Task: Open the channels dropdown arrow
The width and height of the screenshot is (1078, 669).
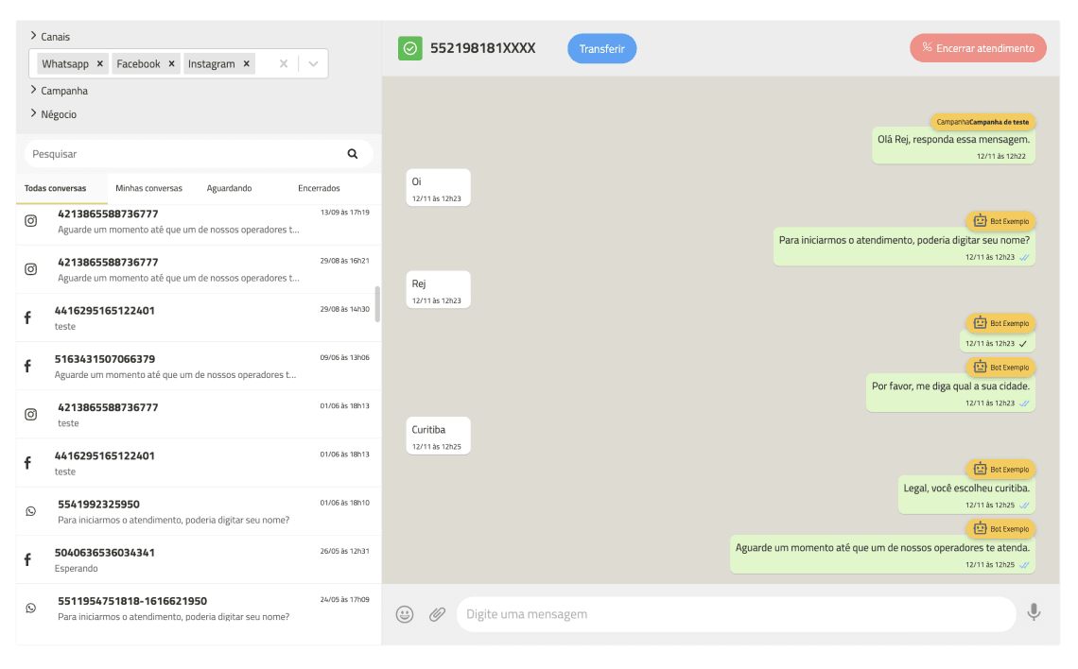Action: [x=314, y=64]
